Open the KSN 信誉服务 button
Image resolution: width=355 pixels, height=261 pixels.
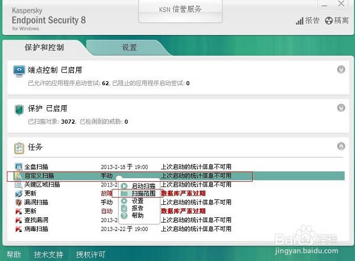tap(180, 11)
